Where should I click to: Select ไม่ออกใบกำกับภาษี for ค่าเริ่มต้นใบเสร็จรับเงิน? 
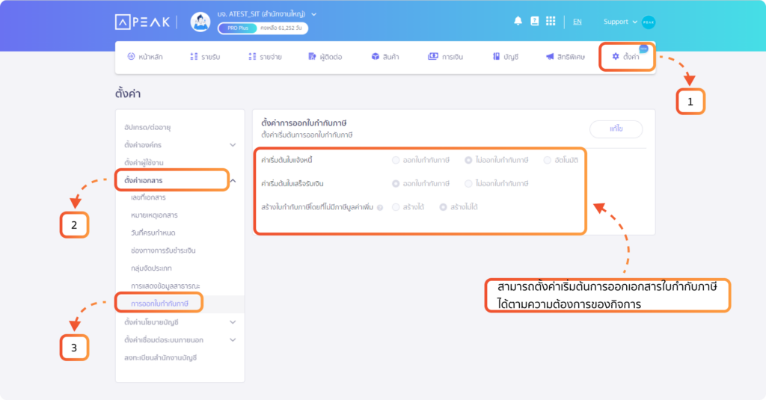point(468,184)
